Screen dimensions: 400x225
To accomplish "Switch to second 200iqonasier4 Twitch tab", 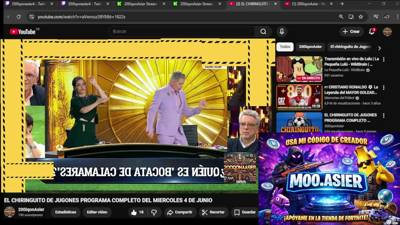I will pos(85,4).
